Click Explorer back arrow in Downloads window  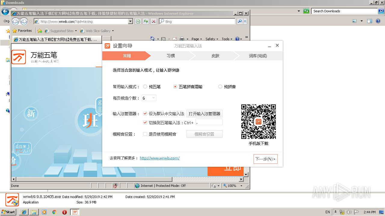pos(5,12)
